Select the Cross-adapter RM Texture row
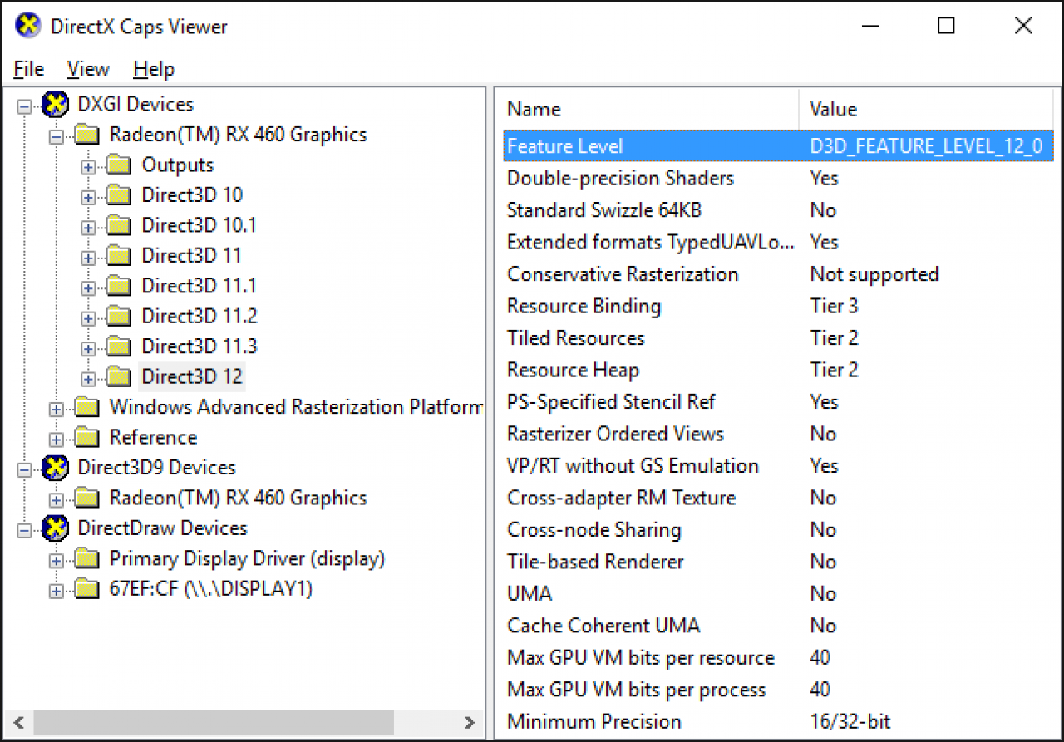This screenshot has height=742, width=1064. (x=779, y=498)
